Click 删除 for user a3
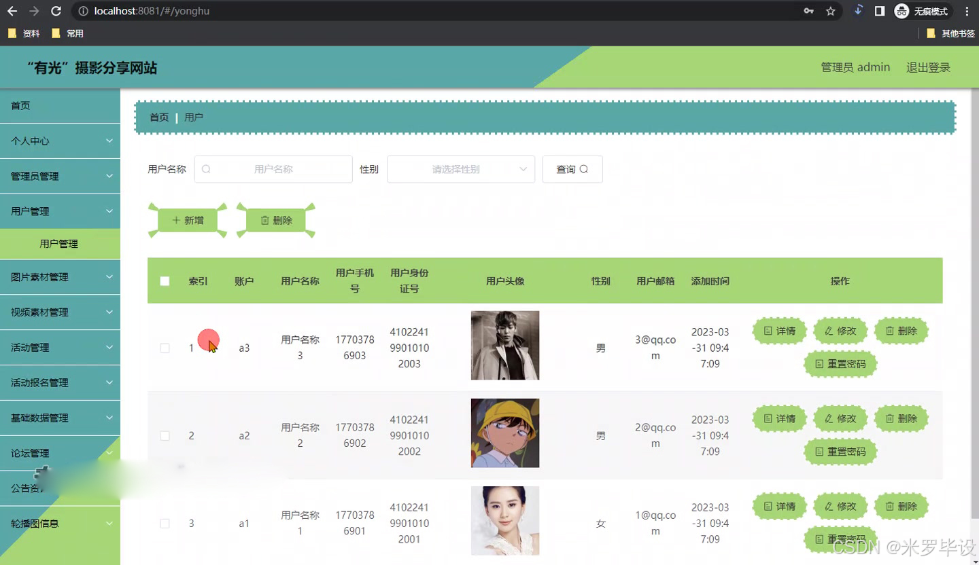Screen dimensions: 979x565 point(901,331)
